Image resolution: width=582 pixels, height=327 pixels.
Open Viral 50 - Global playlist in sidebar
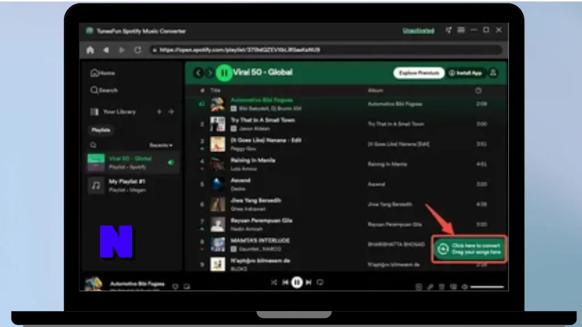coord(132,162)
